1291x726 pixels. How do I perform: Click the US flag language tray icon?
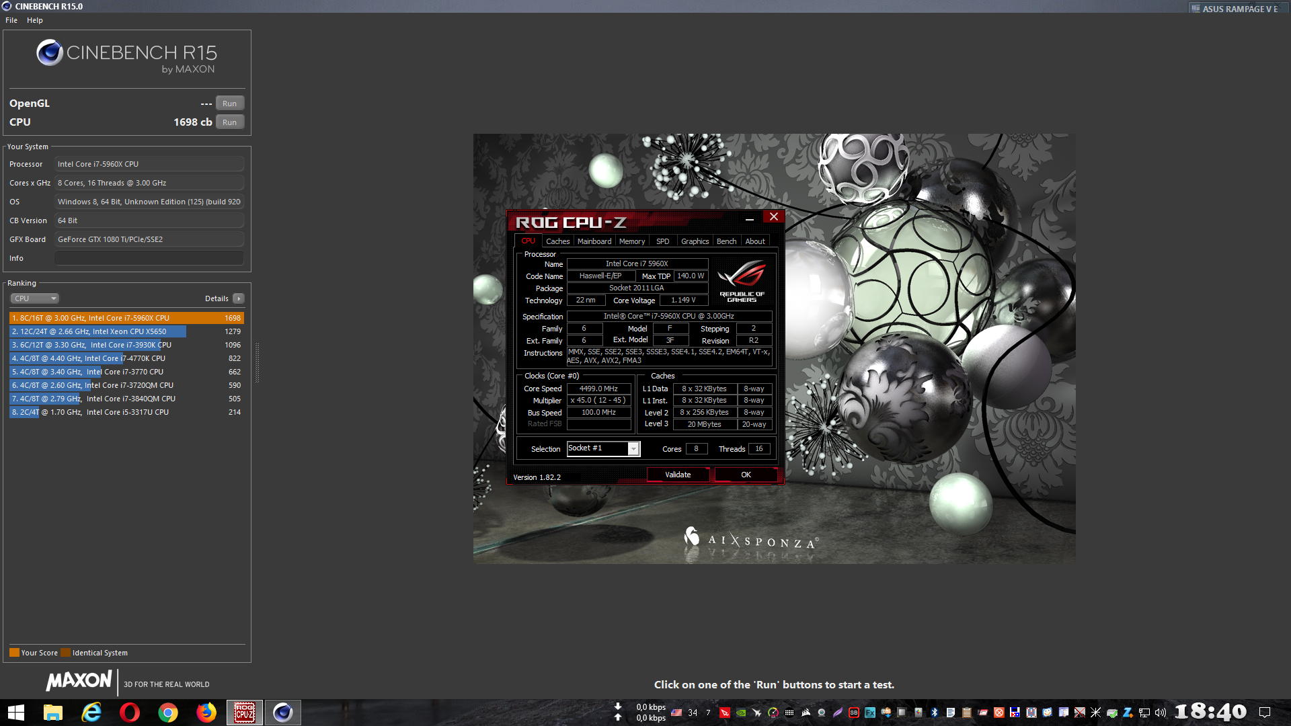click(x=676, y=713)
